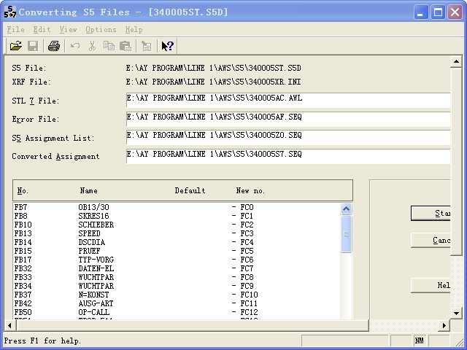The image size is (467, 350).
Task: Select the FB14 DSCDIA row
Action: (x=177, y=242)
